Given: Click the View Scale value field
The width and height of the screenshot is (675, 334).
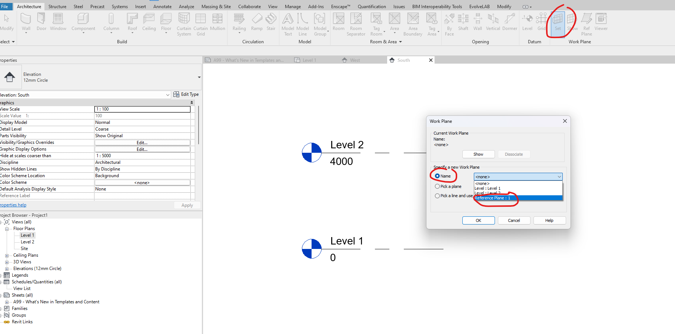Looking at the screenshot, I should click(x=143, y=109).
